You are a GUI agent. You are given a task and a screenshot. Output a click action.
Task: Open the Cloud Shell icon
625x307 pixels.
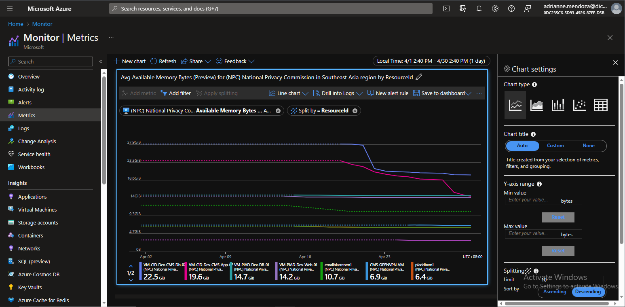[447, 8]
